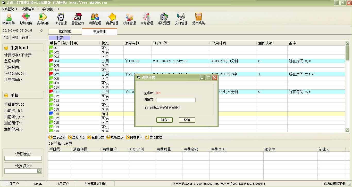Select the 状态 side tab
This screenshot has width=352, height=187.
[6, 37]
